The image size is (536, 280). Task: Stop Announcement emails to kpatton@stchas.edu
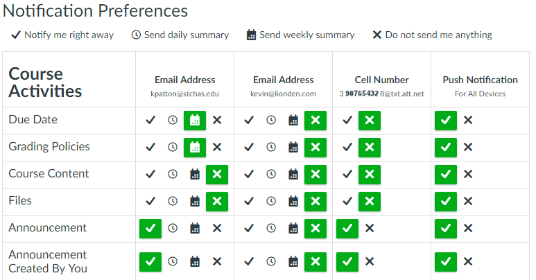click(x=217, y=228)
